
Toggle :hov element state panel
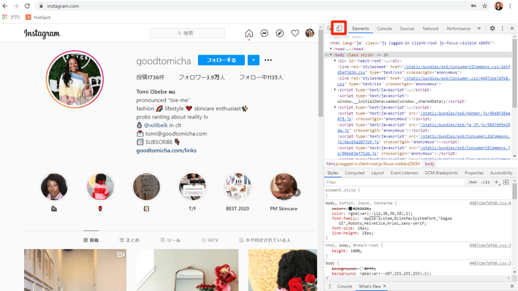[x=473, y=182]
